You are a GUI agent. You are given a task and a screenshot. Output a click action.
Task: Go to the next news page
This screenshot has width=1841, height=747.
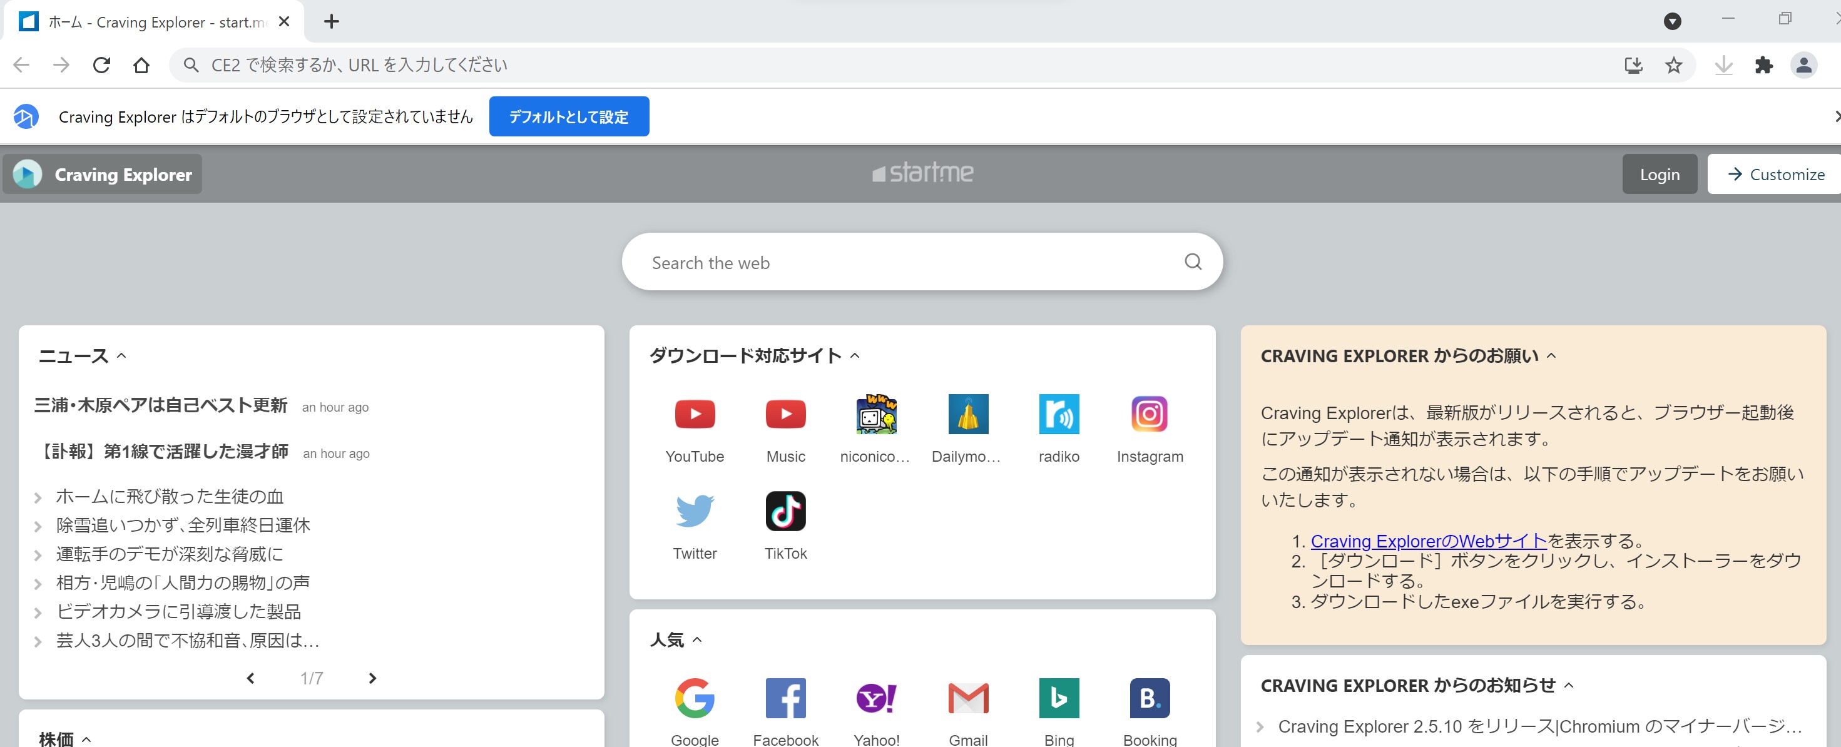[372, 678]
